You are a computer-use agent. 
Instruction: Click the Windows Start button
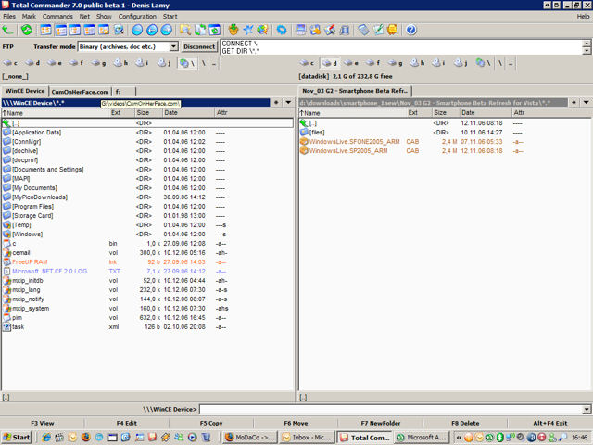17,437
